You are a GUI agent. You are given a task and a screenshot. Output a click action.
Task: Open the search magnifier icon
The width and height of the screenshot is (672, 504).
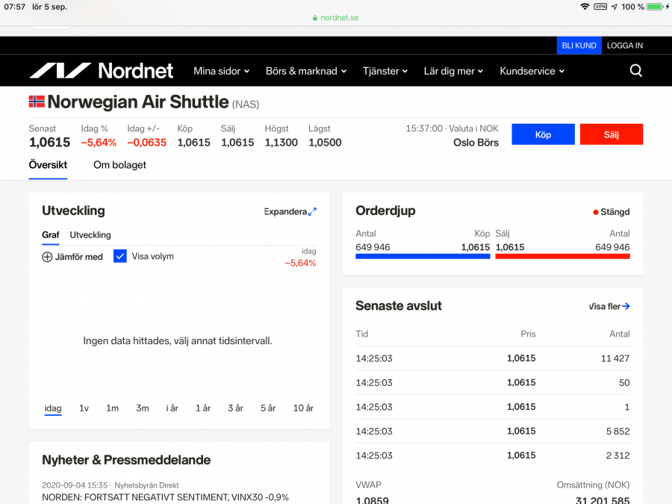pos(635,71)
